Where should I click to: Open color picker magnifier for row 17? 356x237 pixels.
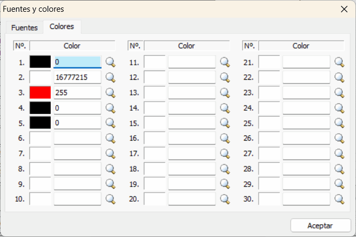[x=225, y=154]
